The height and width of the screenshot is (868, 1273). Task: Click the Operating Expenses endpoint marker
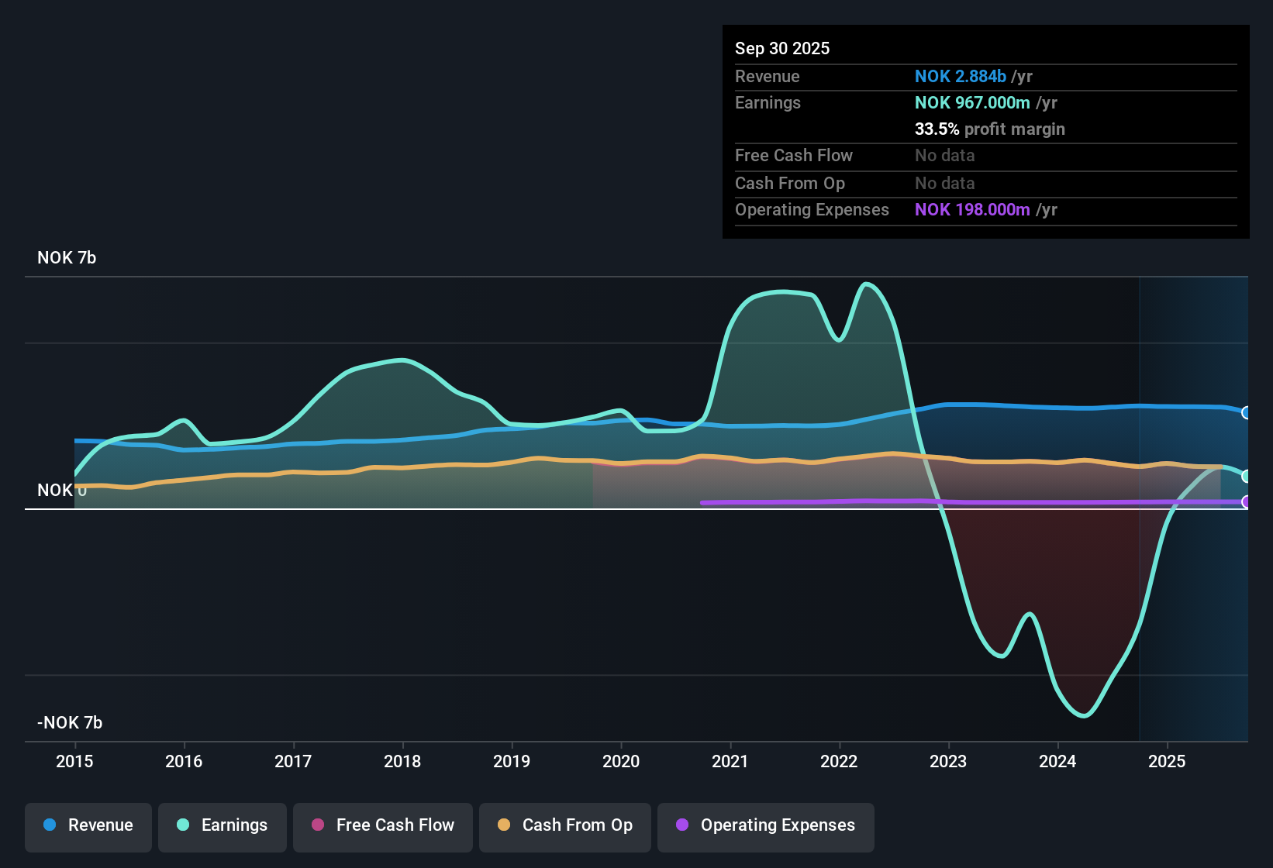pyautogui.click(x=1246, y=502)
